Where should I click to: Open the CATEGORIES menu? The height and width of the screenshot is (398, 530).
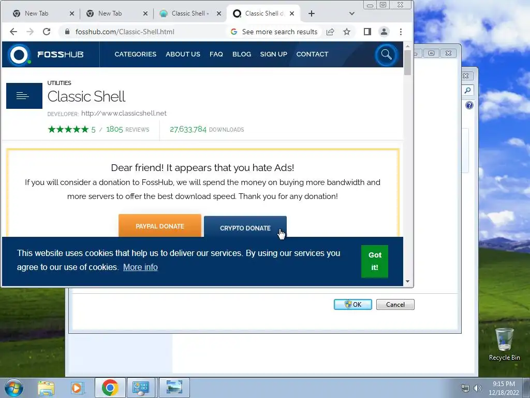click(135, 54)
